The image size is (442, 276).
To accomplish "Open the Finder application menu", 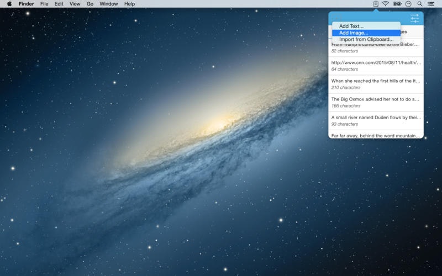I will pyautogui.click(x=27, y=4).
